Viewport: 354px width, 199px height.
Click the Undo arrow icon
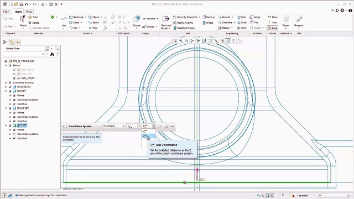pyautogui.click(x=27, y=4)
